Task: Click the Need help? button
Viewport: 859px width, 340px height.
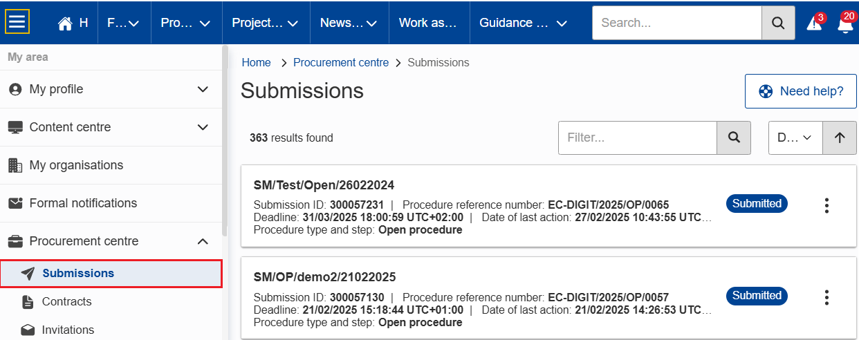Action: [x=801, y=91]
